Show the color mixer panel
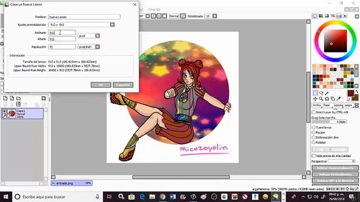 pyautogui.click(x=332, y=16)
